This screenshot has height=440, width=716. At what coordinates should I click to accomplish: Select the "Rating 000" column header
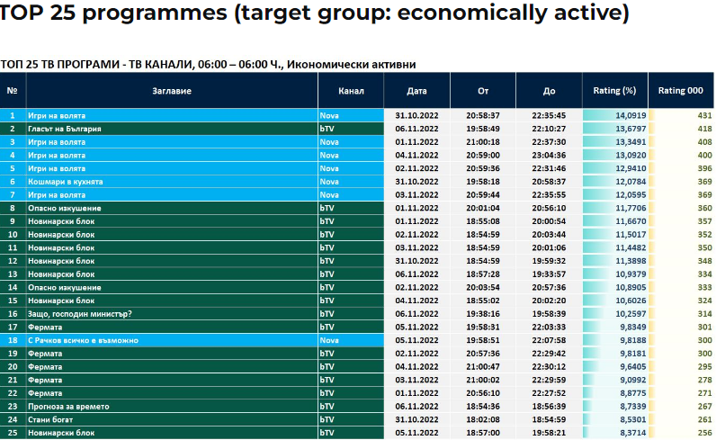click(681, 91)
